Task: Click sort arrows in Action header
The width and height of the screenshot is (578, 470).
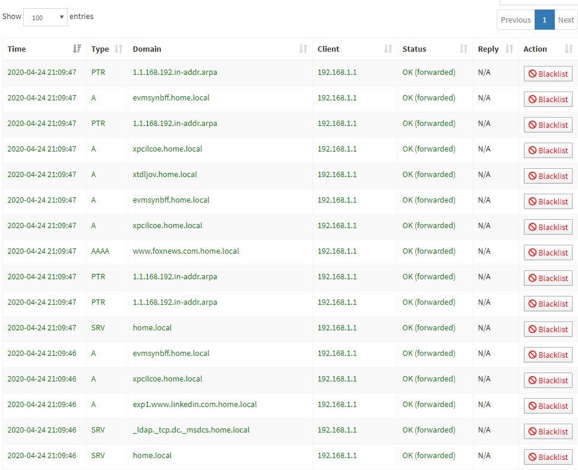Action: coord(568,49)
